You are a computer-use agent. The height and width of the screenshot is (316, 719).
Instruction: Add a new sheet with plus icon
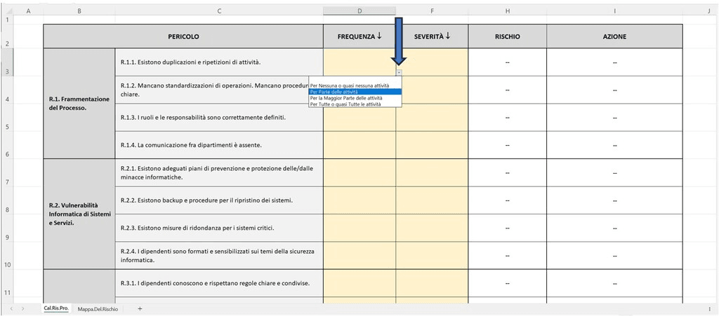[140, 308]
